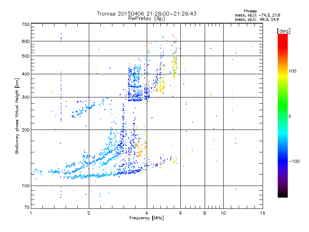Click the y-axis "200" tick label
Image resolution: width=309 pixels, height=232 pixels.
(x=25, y=130)
